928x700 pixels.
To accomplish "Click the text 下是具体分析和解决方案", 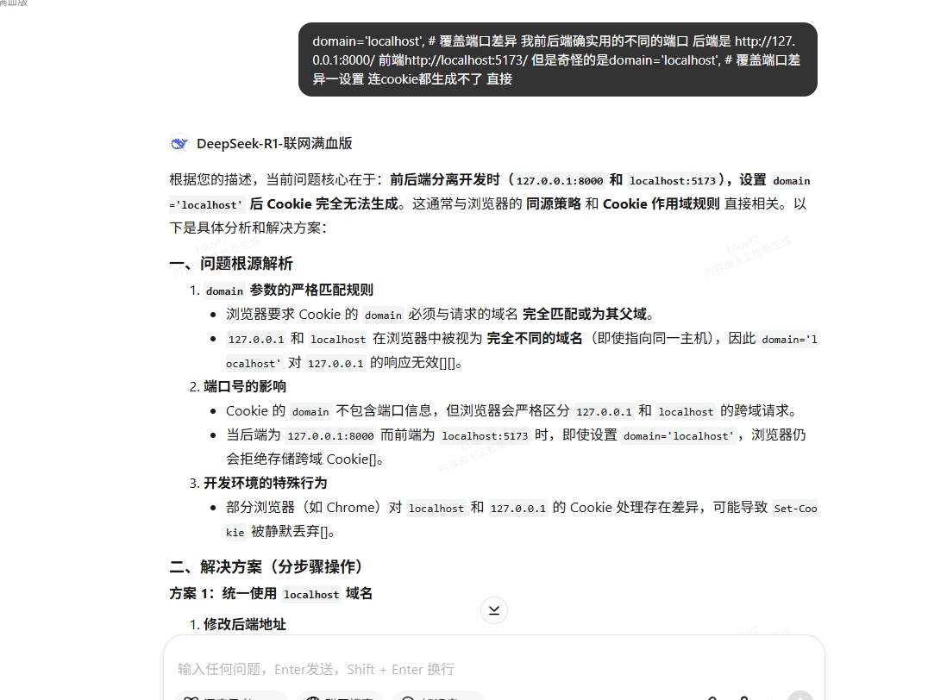I will click(246, 228).
